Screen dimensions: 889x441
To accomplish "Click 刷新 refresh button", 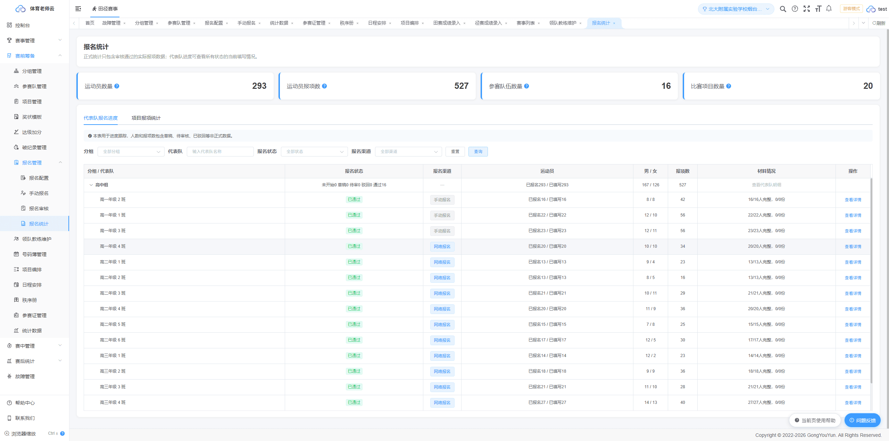I will coord(879,23).
